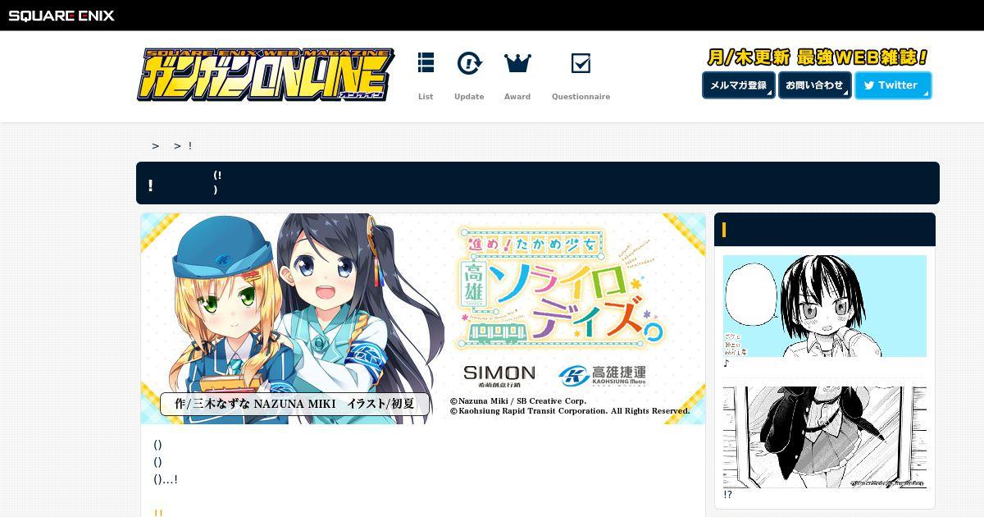The height and width of the screenshot is (517, 984).
Task: Open the sidebar manga thumbnail with backpack girl
Action: click(x=825, y=437)
